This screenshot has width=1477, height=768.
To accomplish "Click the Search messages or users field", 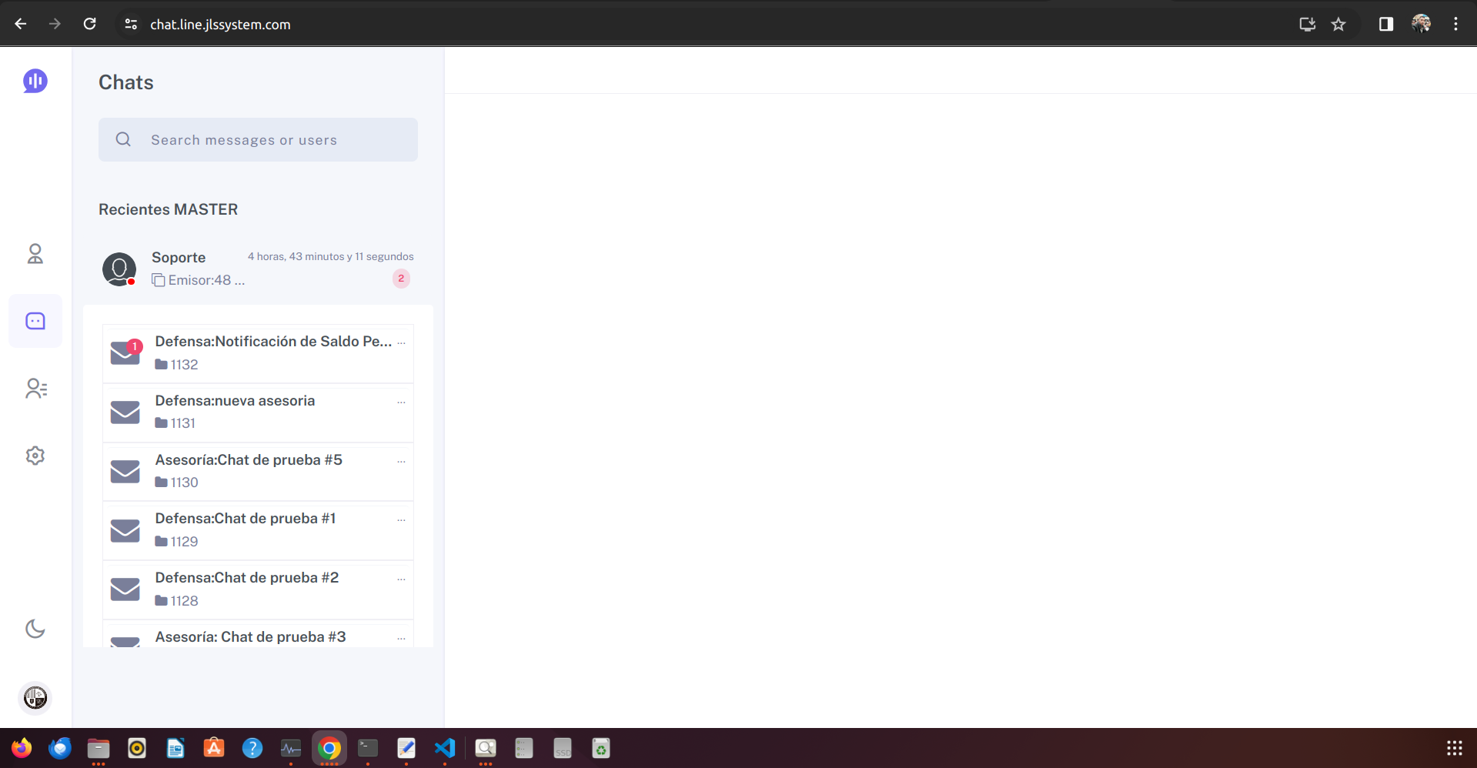I will pos(258,140).
